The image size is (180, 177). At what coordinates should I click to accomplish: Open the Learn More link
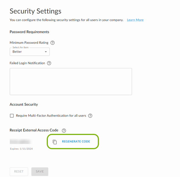coord(135,20)
